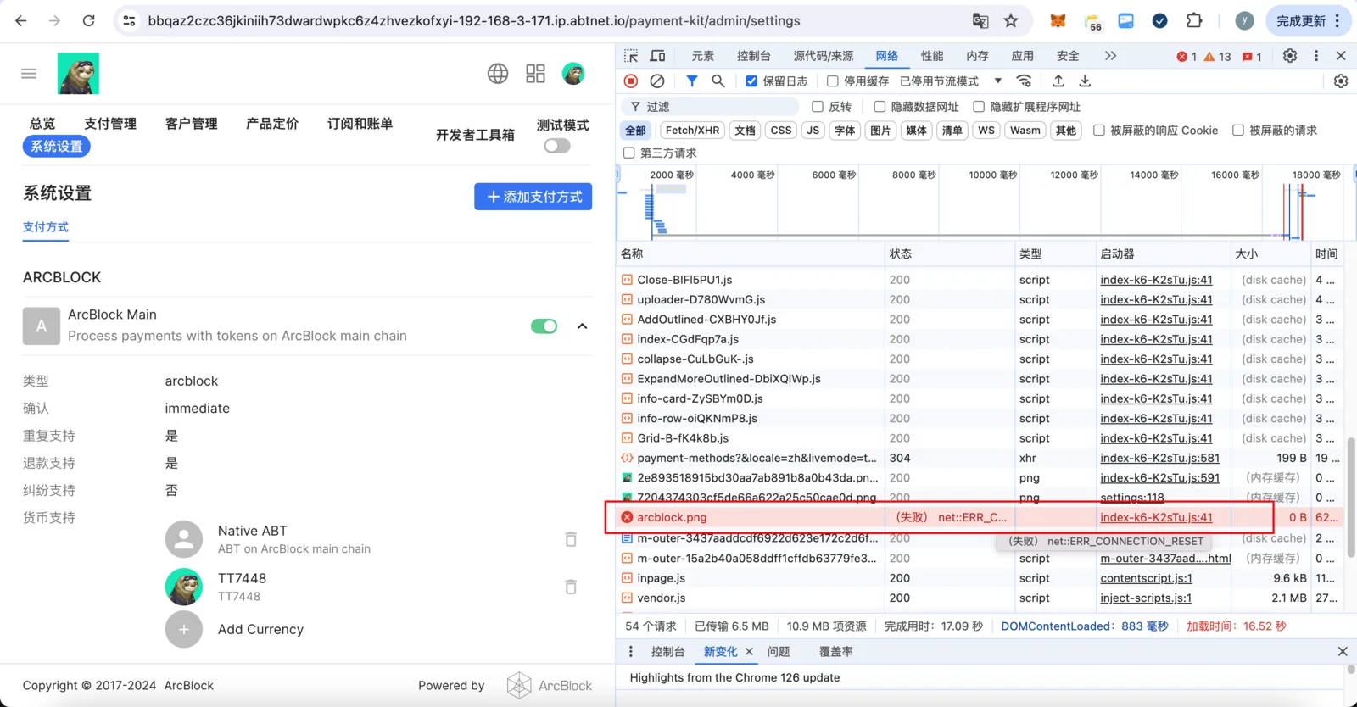Check the 被屏蔽的响应 Cookie checkbox
Screen dimensions: 1357x707
tap(1099, 131)
